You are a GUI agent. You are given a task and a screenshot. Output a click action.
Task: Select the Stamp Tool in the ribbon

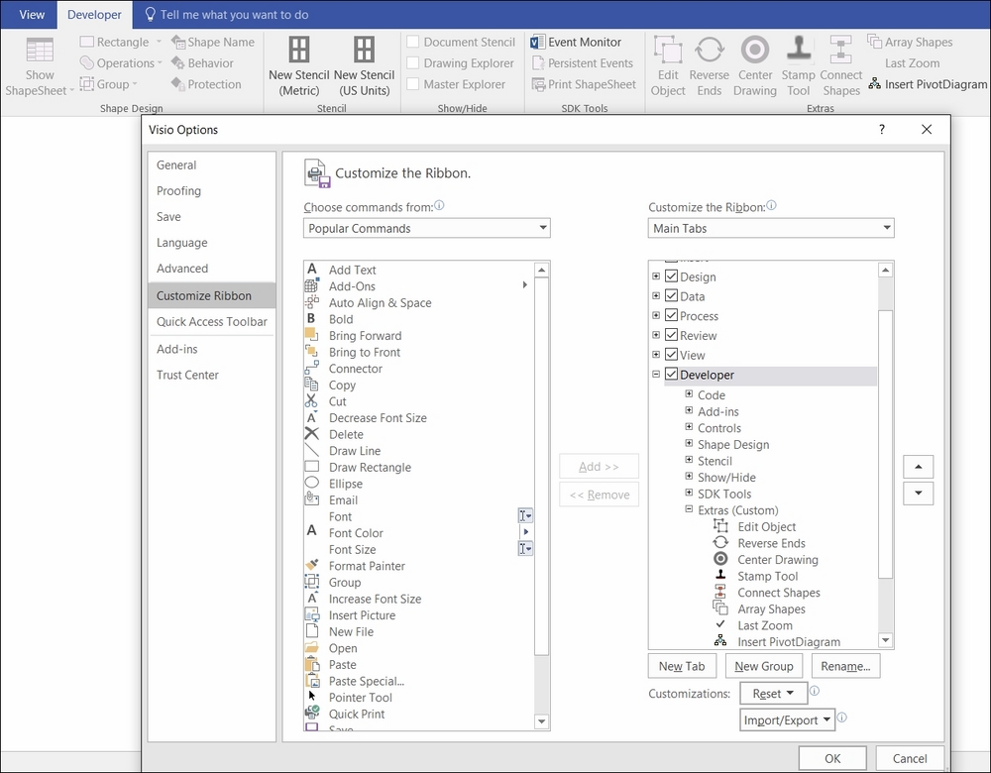coord(798,66)
